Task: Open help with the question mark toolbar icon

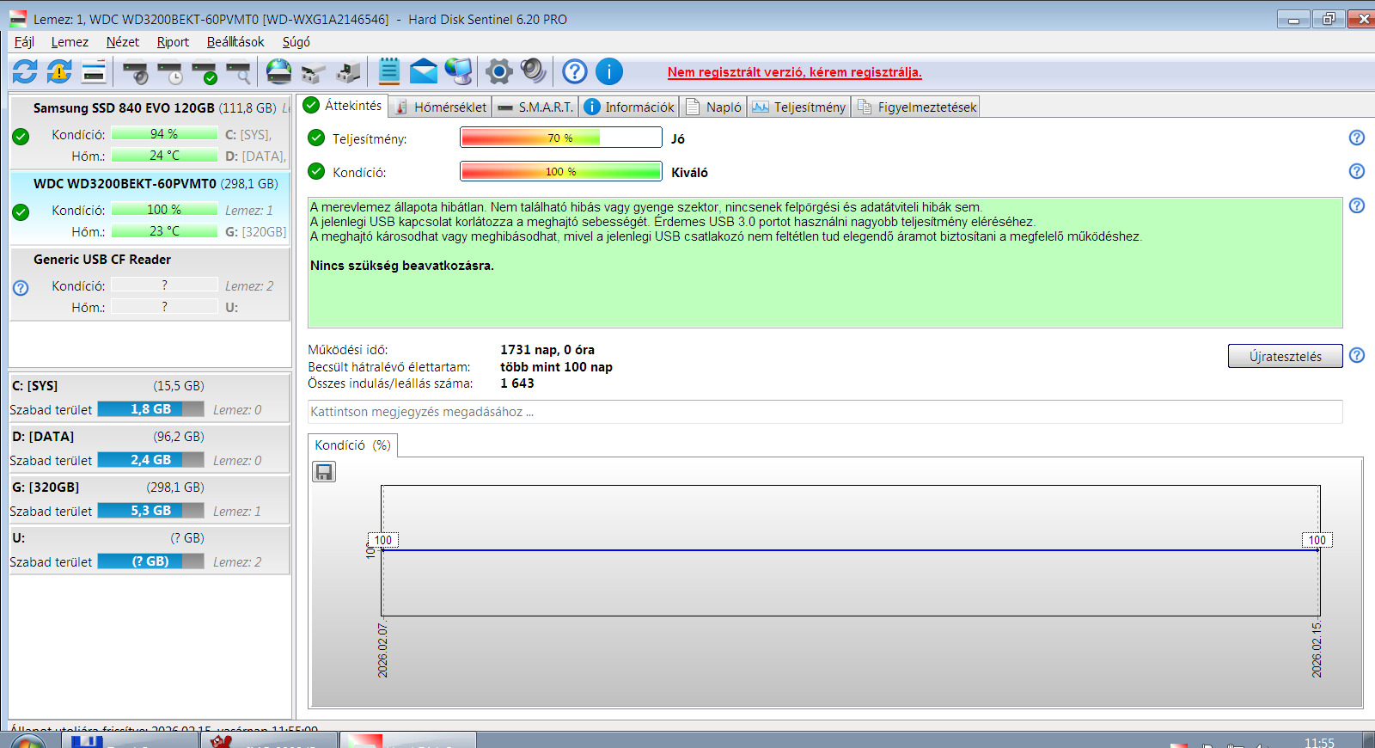Action: [x=575, y=71]
